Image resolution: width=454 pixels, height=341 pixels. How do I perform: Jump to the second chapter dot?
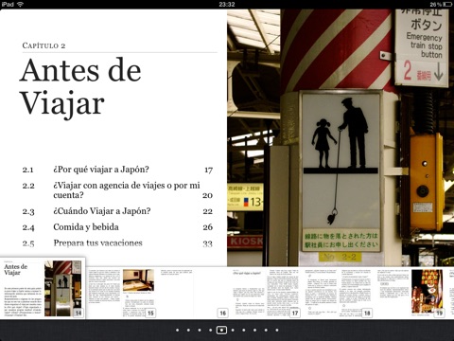point(188,330)
